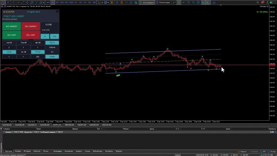Image resolution: width=277 pixels, height=156 pixels.
Task: Switch to the GBPUSD,M3 chart tab
Action: pos(69,125)
